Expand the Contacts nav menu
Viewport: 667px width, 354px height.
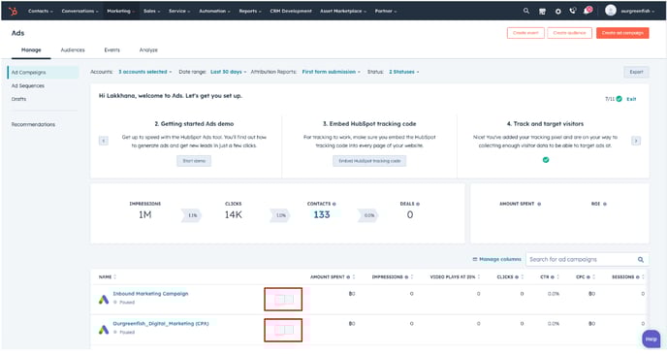coord(41,11)
